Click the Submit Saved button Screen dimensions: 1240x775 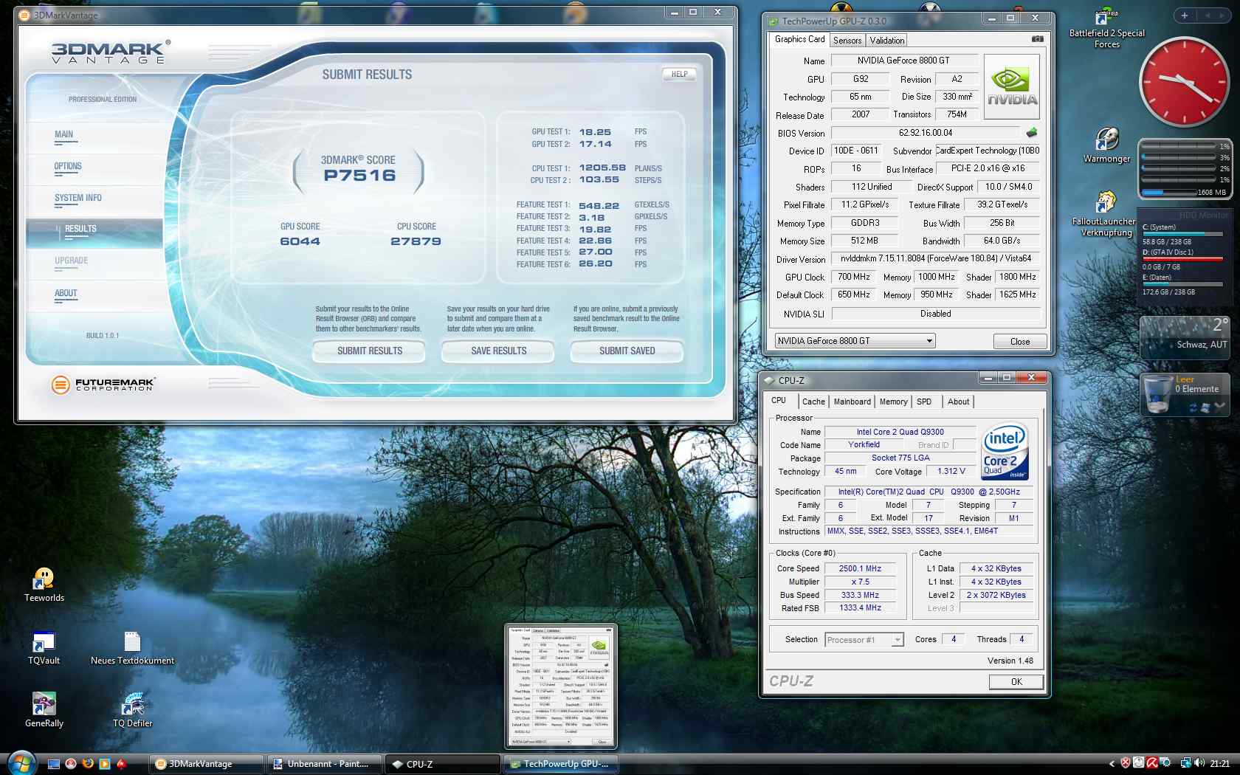point(627,351)
